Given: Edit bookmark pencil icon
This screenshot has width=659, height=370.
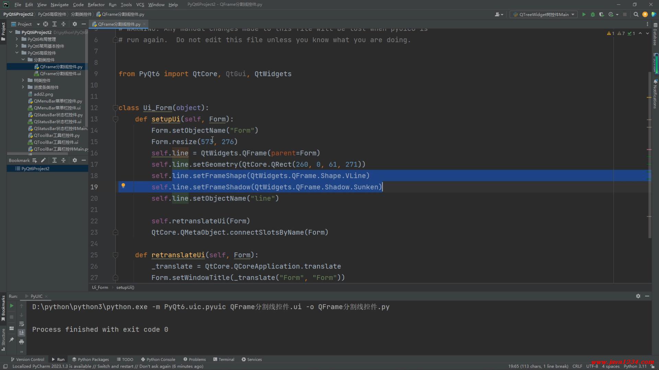Looking at the screenshot, I should (x=43, y=160).
